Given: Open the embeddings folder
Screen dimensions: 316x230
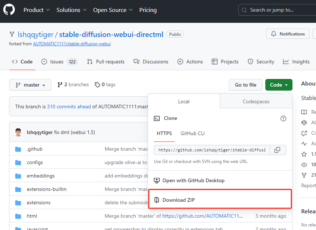Looking at the screenshot, I should [41, 176].
